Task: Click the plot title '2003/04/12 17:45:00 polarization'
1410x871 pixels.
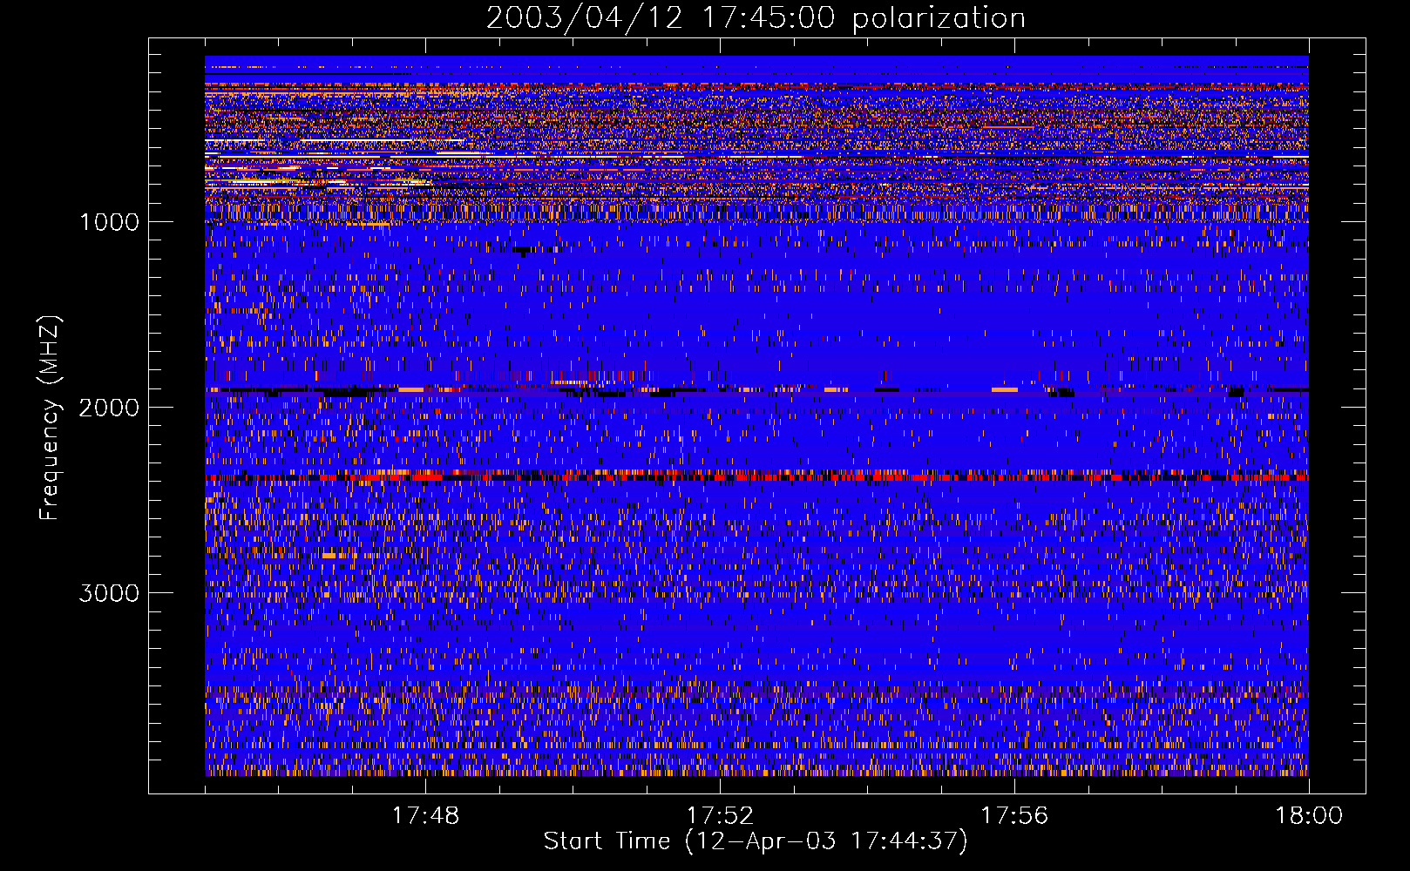Action: click(x=756, y=18)
